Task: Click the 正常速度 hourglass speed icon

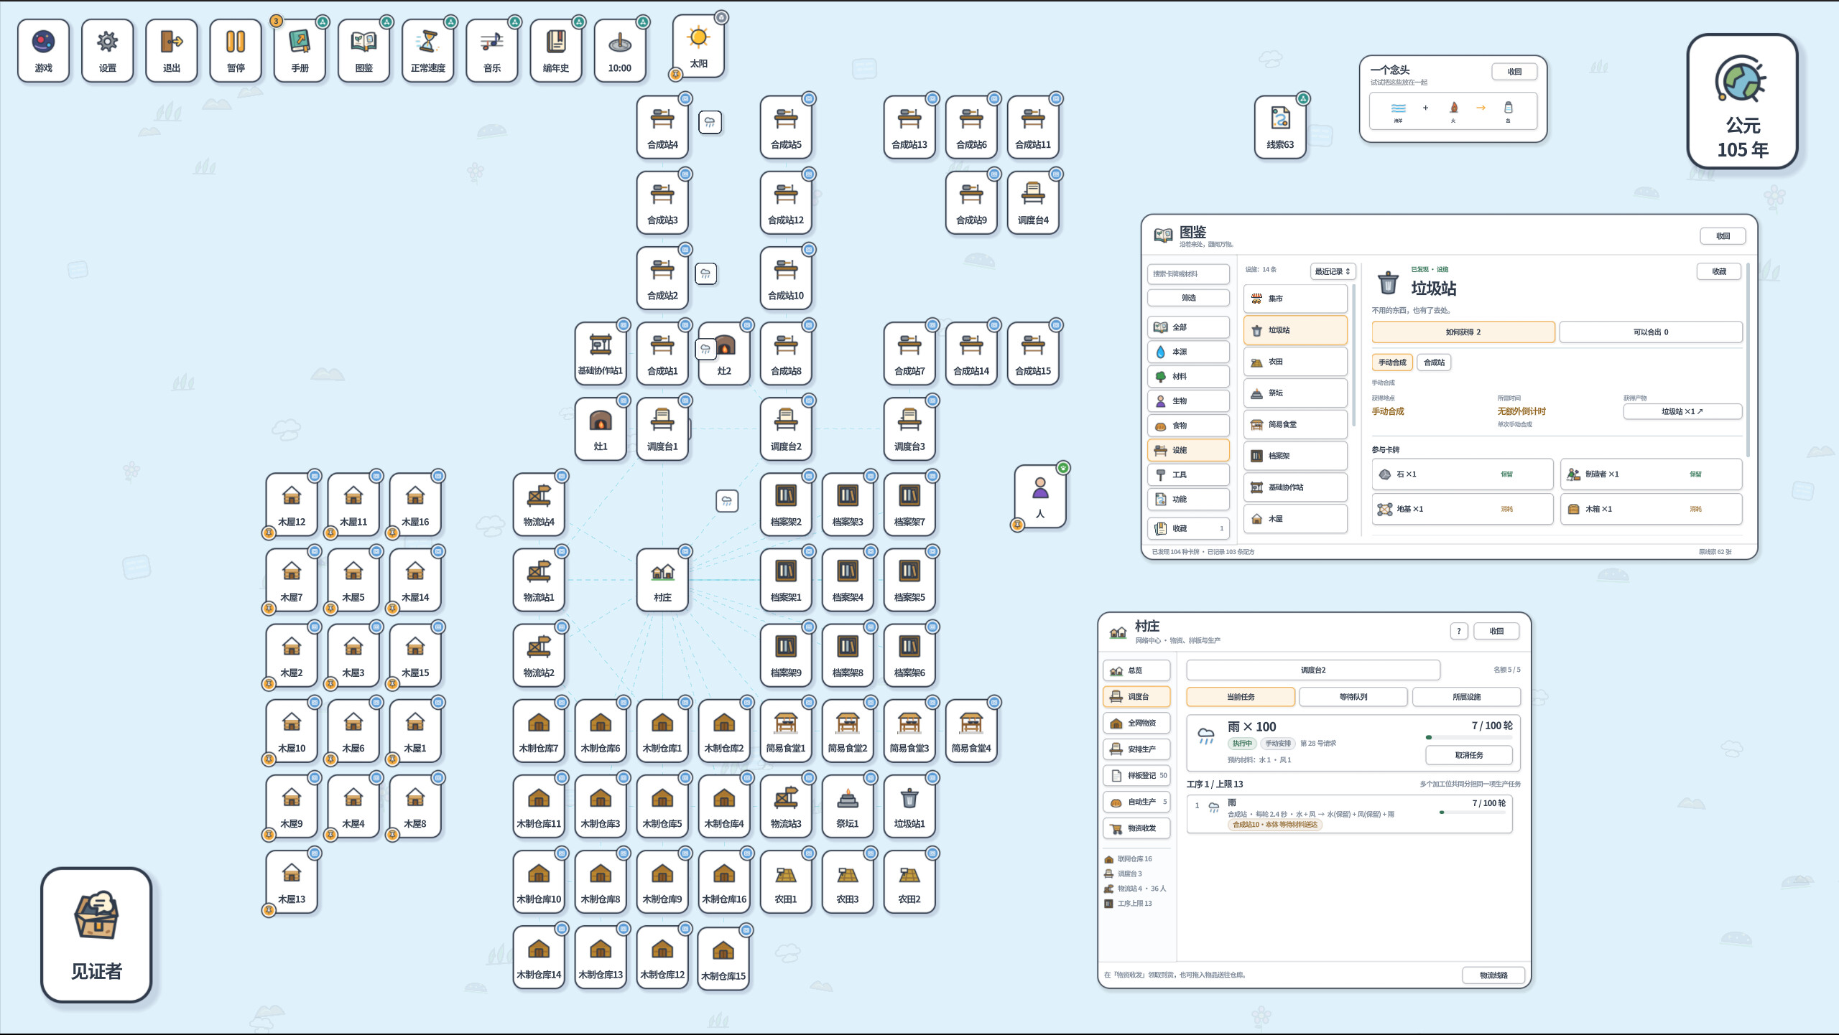Action: pyautogui.click(x=428, y=50)
